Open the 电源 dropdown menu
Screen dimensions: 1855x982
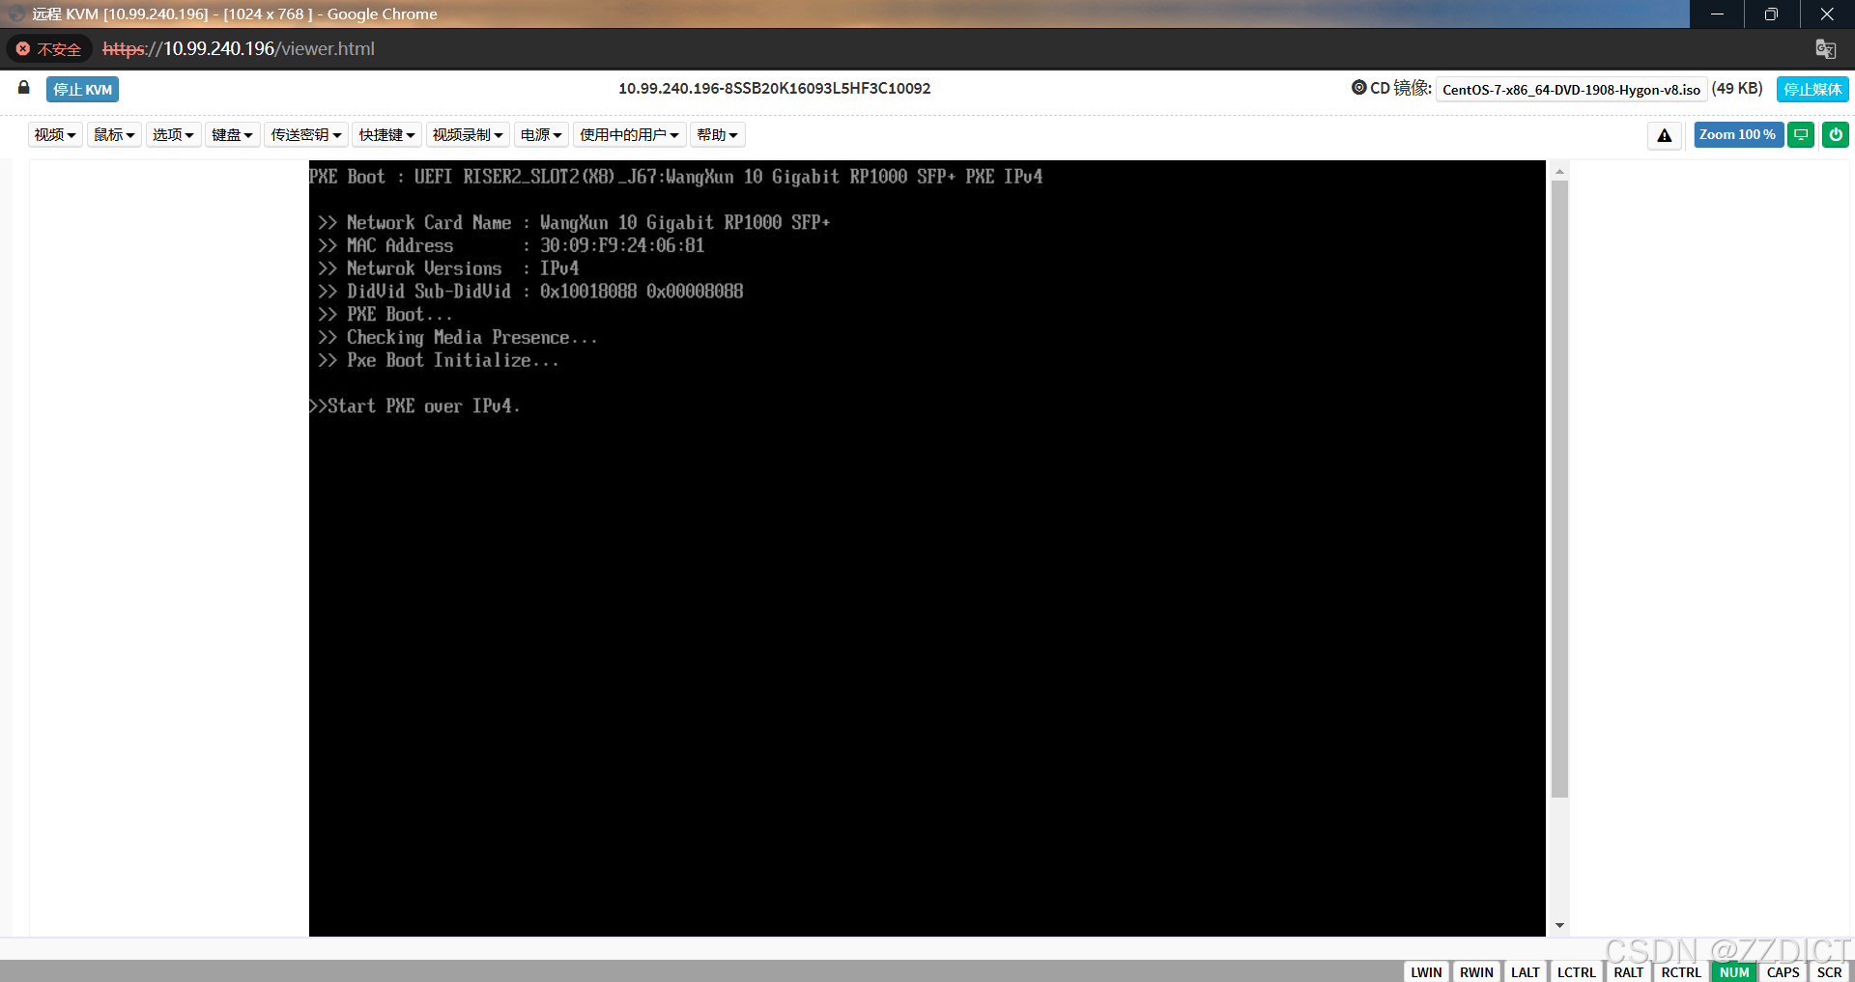tap(541, 135)
